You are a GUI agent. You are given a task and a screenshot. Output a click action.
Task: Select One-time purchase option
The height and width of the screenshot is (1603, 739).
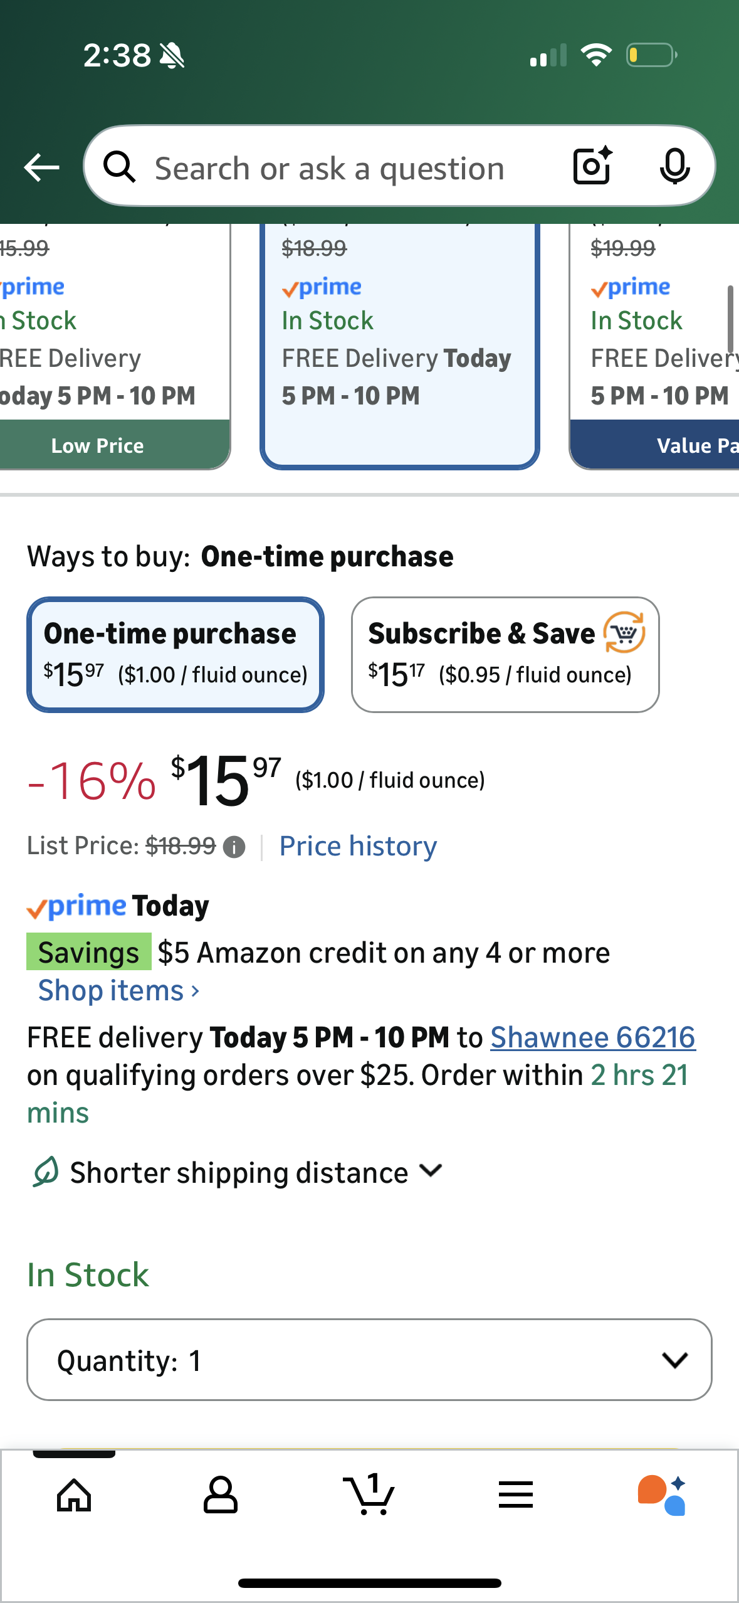pos(175,655)
